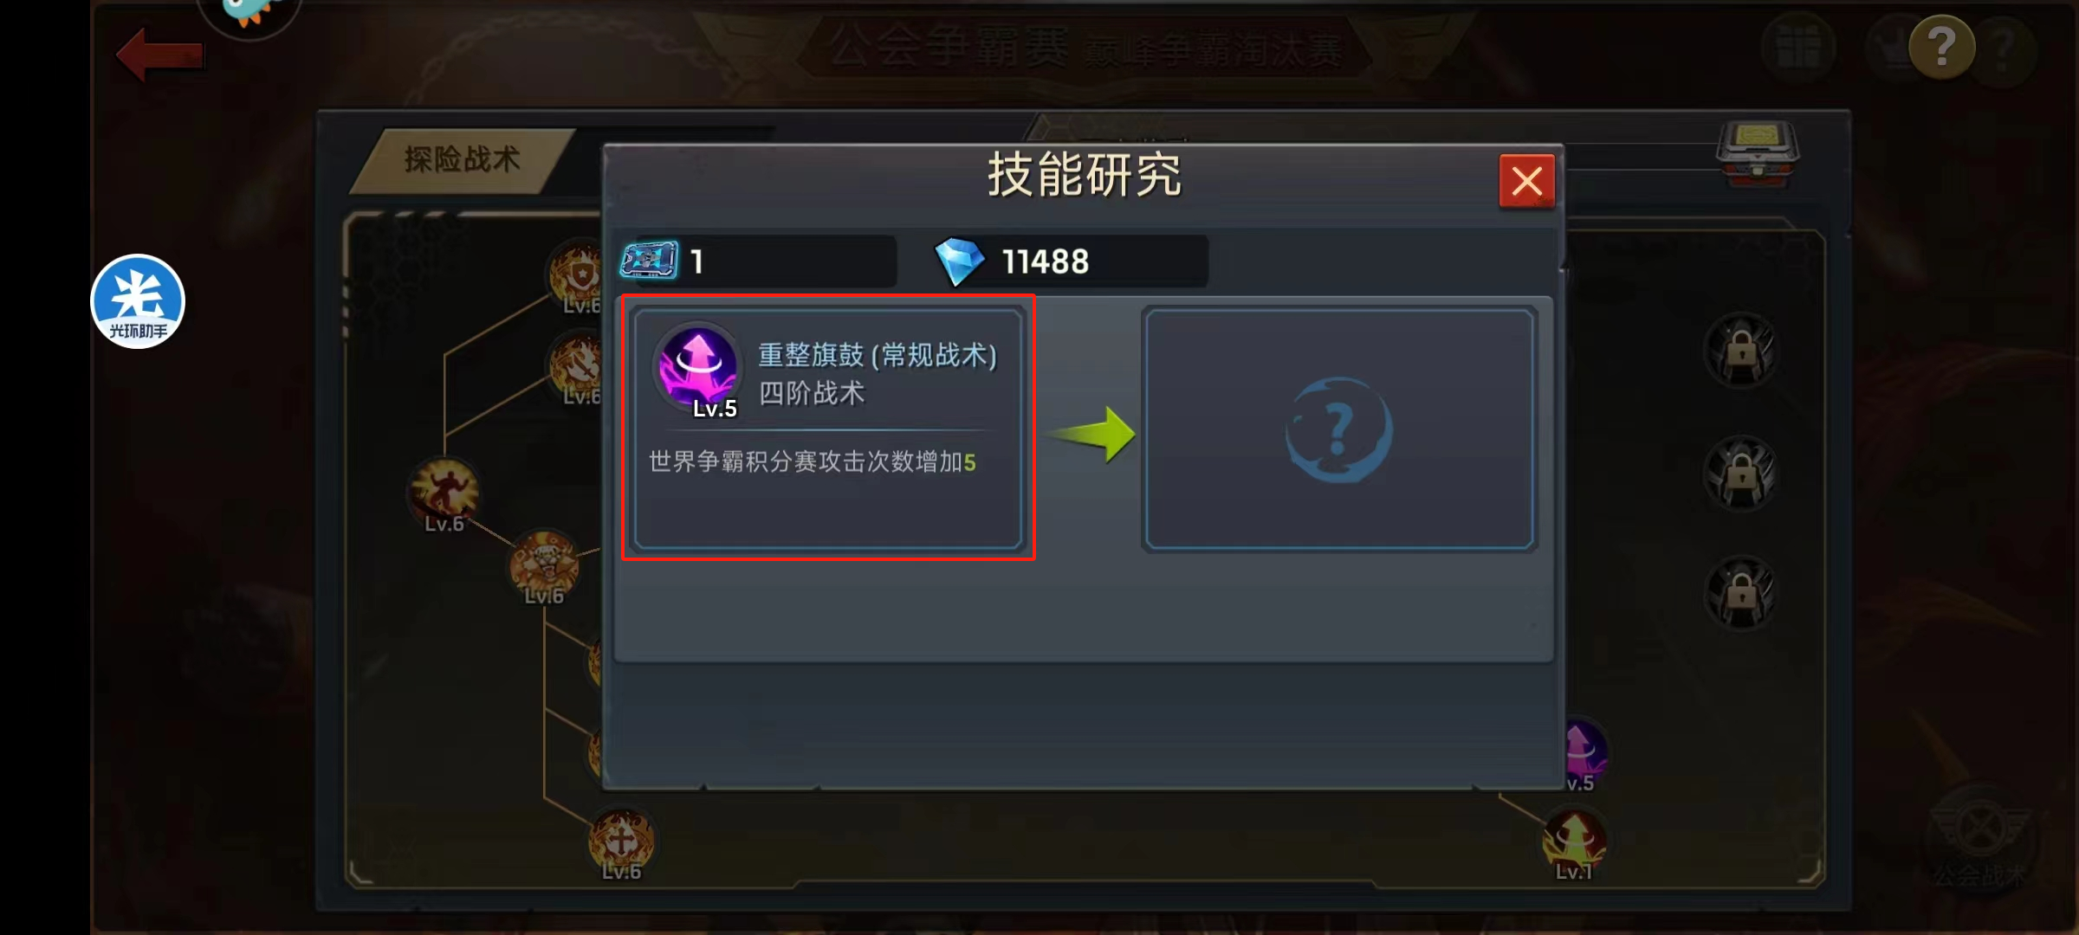Open the 公会战术 button
This screenshot has width=2079, height=935.
1981,841
